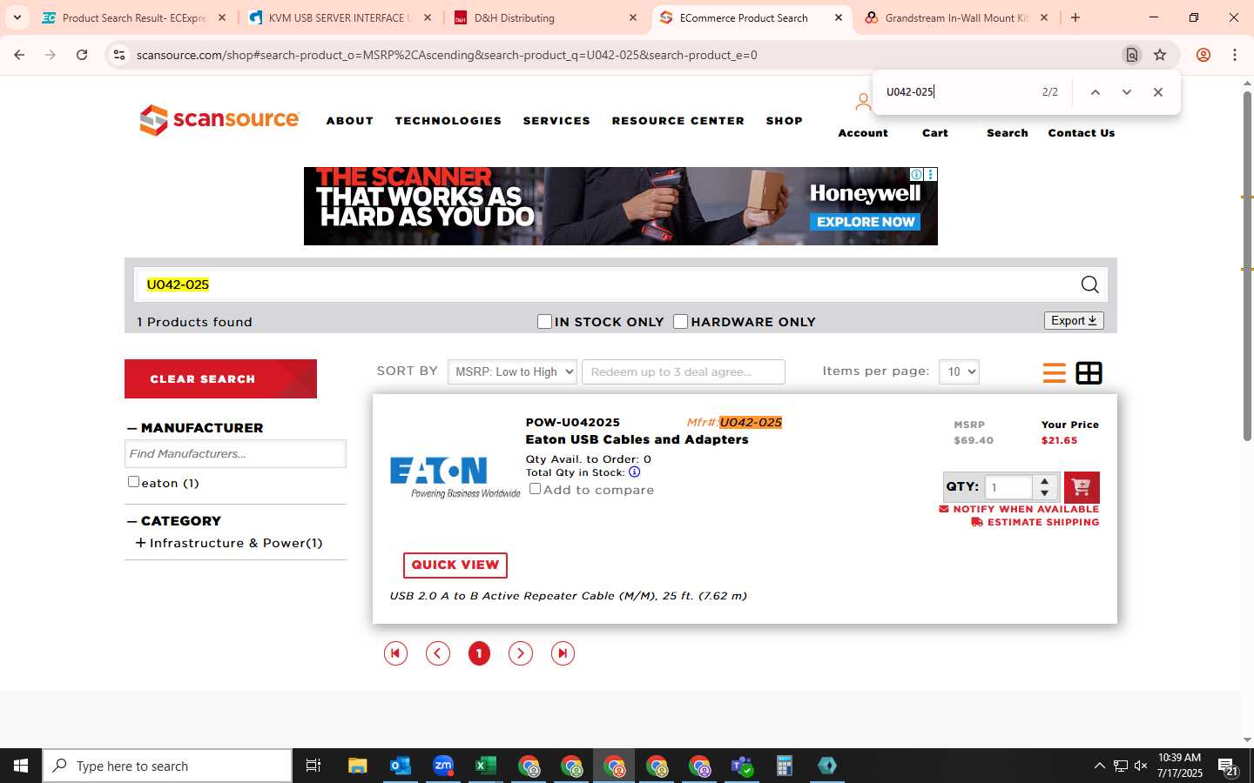The image size is (1254, 783).
Task: Switch to list view layout icon
Action: click(x=1054, y=372)
